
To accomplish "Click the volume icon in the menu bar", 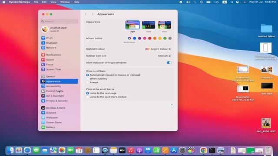I will (x=188, y=2).
